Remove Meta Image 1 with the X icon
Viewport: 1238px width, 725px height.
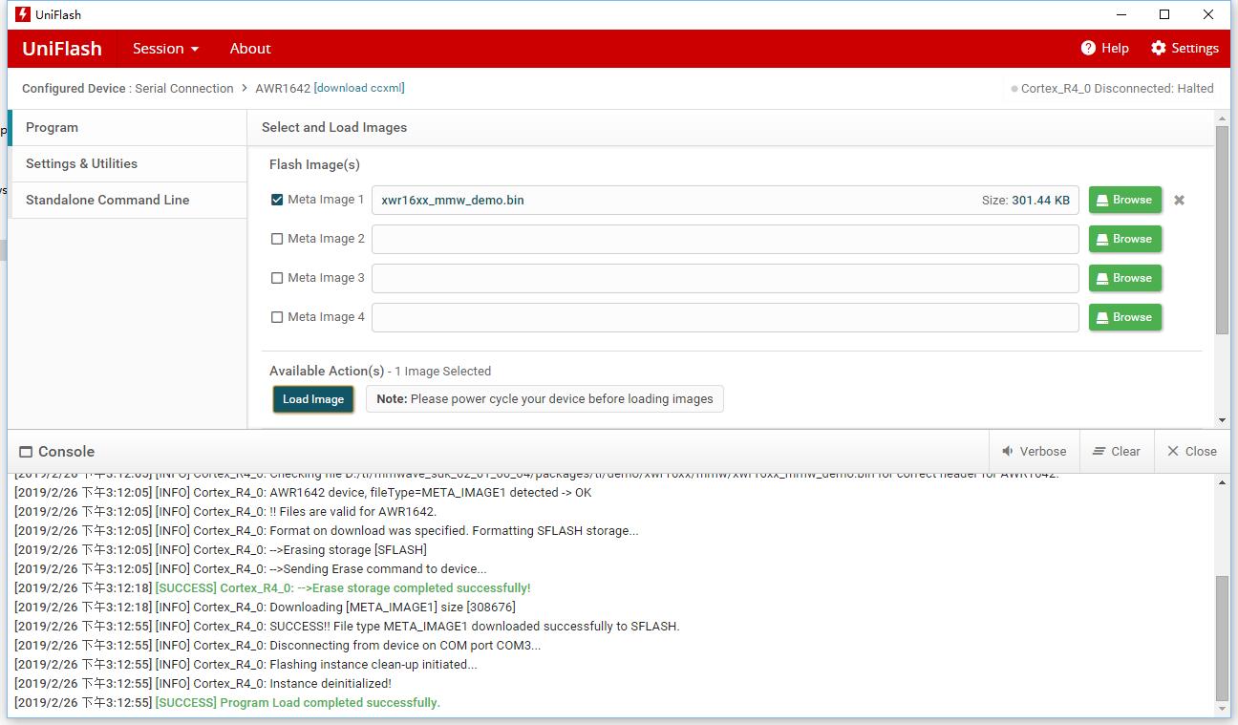1179,200
